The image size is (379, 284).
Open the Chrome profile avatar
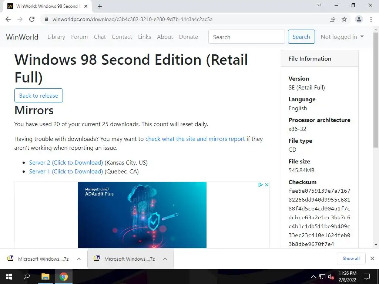(x=359, y=19)
